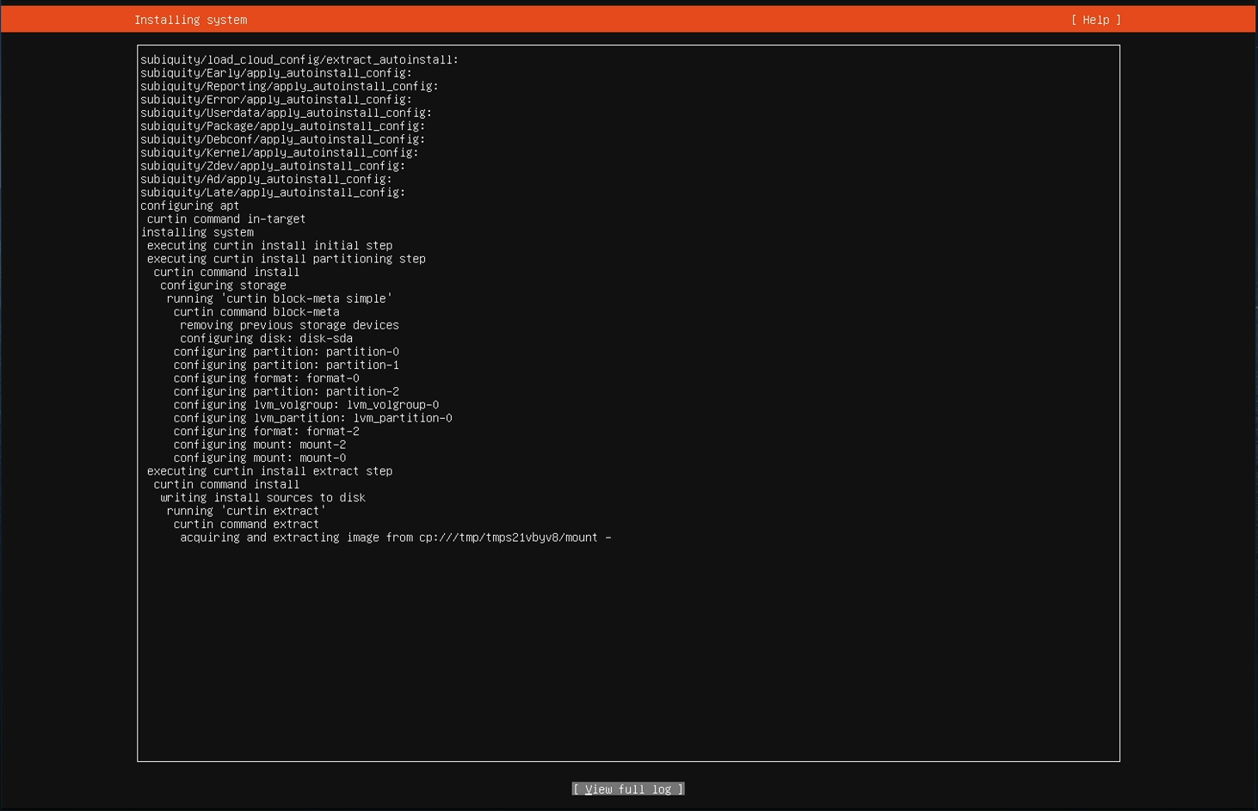The width and height of the screenshot is (1258, 811).
Task: Select 'removing previous storage devices' entry
Action: [289, 325]
